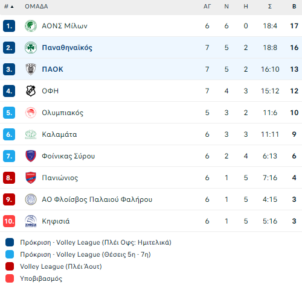Click the light red Υποβιβασμός legend swatch
The image size is (302, 285).
(10, 278)
